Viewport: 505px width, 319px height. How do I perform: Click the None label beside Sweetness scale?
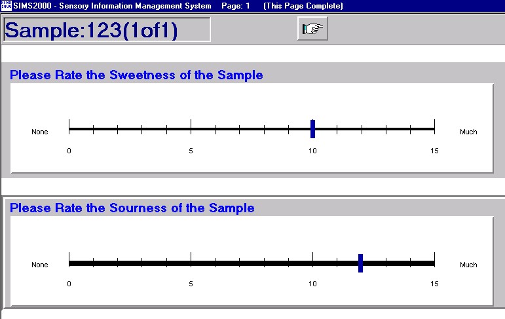point(40,132)
